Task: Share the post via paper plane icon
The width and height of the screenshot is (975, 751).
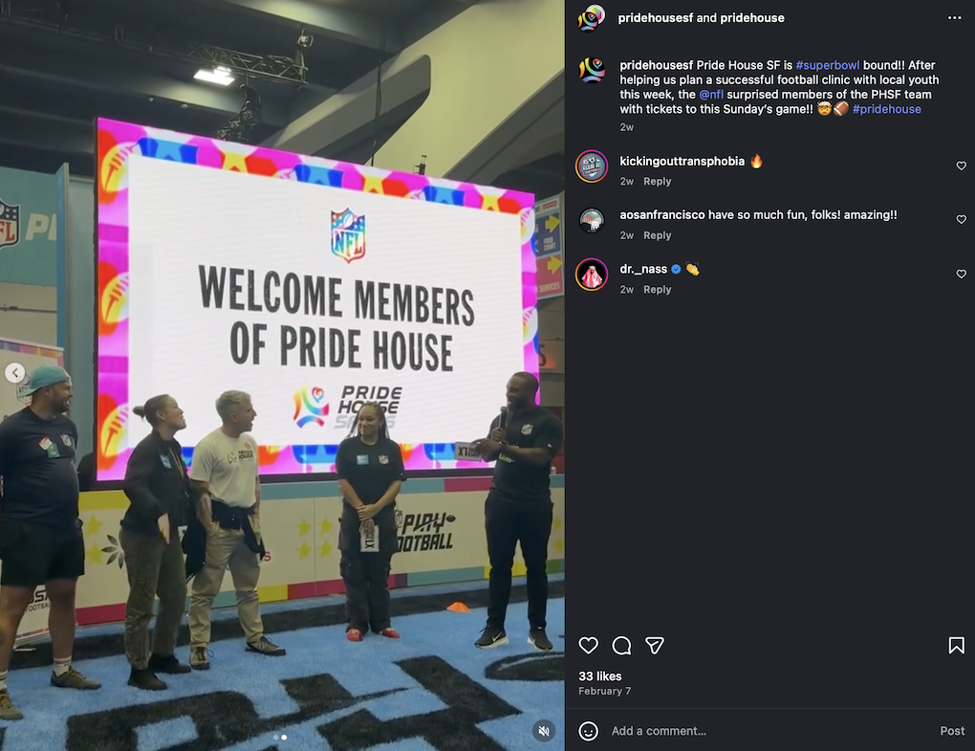Action: pyautogui.click(x=654, y=645)
